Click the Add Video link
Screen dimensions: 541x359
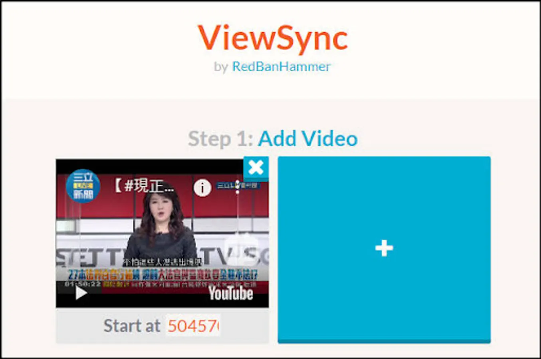[307, 139]
